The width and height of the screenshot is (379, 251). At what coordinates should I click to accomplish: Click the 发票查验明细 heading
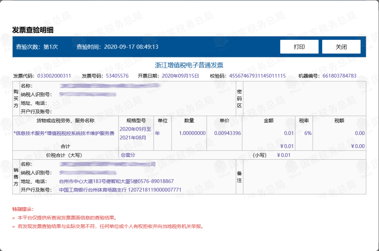coord(33,30)
